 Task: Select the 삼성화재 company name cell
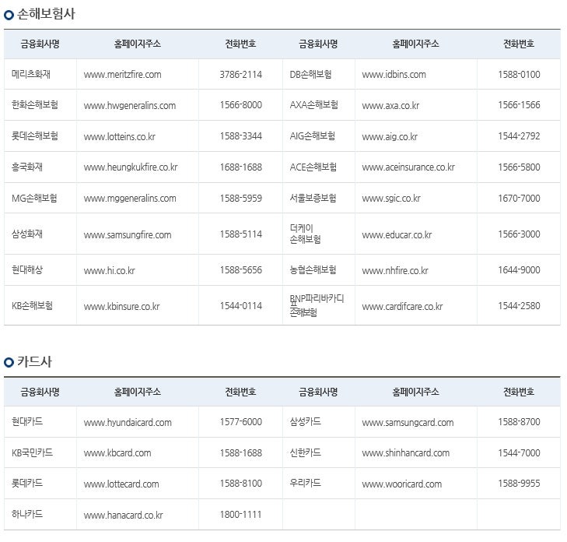40,234
